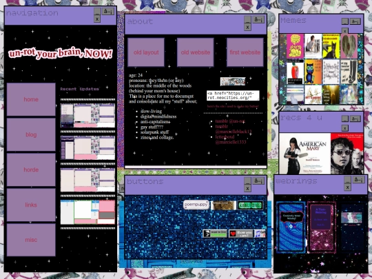Screen dimensions: 372x279
Task: Minimize the recs 4 u window
Action: [x=345, y=118]
